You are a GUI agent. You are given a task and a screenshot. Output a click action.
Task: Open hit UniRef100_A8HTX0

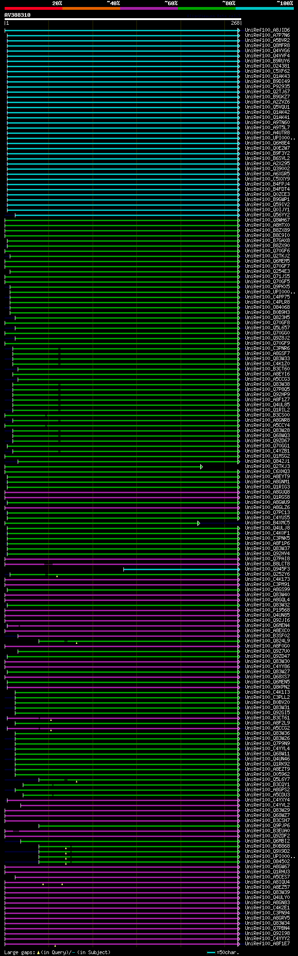click(x=267, y=225)
